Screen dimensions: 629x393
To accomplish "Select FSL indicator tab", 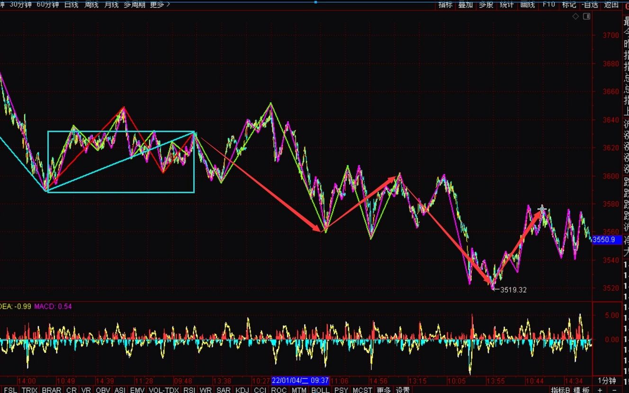I will [10, 390].
